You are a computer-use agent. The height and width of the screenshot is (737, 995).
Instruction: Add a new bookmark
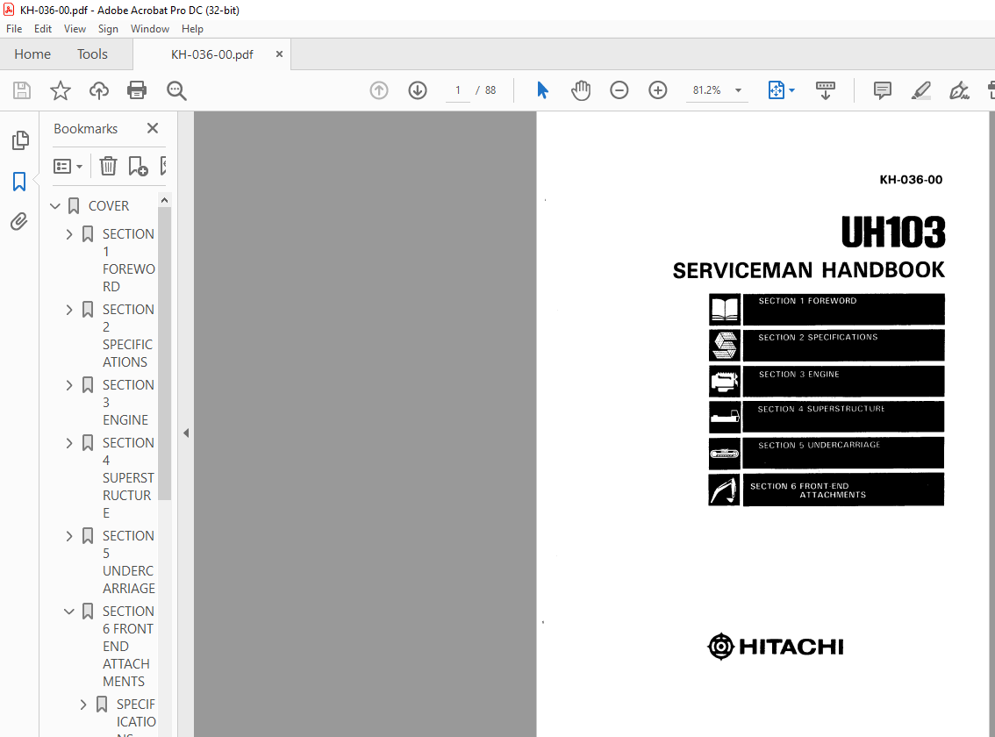click(138, 167)
